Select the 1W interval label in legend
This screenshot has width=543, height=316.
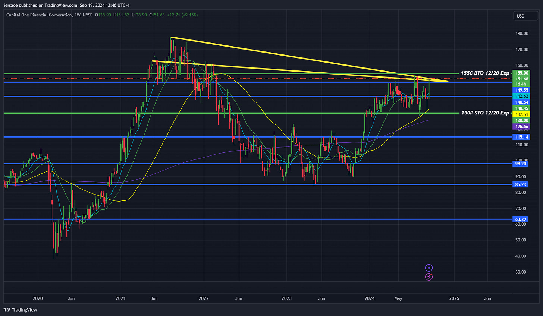point(77,15)
